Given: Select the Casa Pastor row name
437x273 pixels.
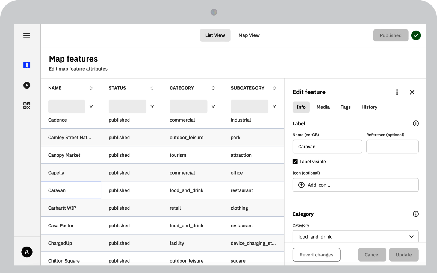Looking at the screenshot, I should pyautogui.click(x=61, y=226).
